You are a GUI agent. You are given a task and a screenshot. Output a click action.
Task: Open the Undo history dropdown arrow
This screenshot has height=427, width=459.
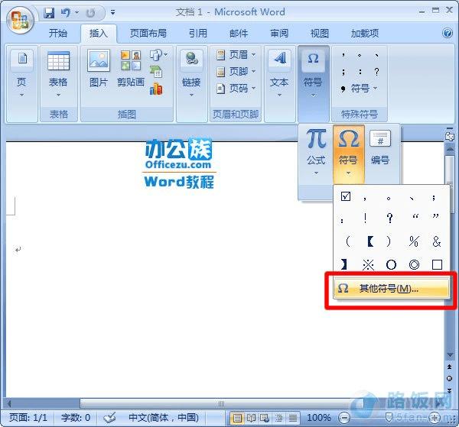pos(76,12)
